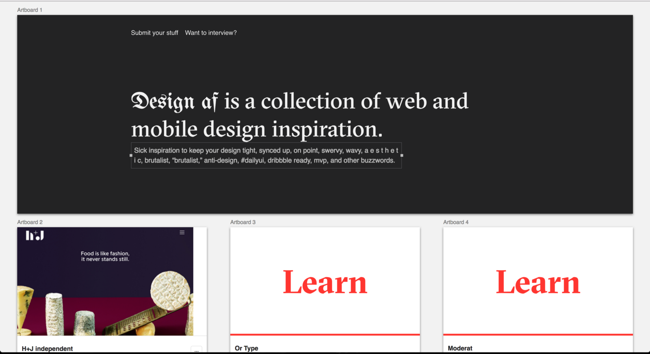
Task: Click the "Moderat" title
Action: tap(460, 348)
